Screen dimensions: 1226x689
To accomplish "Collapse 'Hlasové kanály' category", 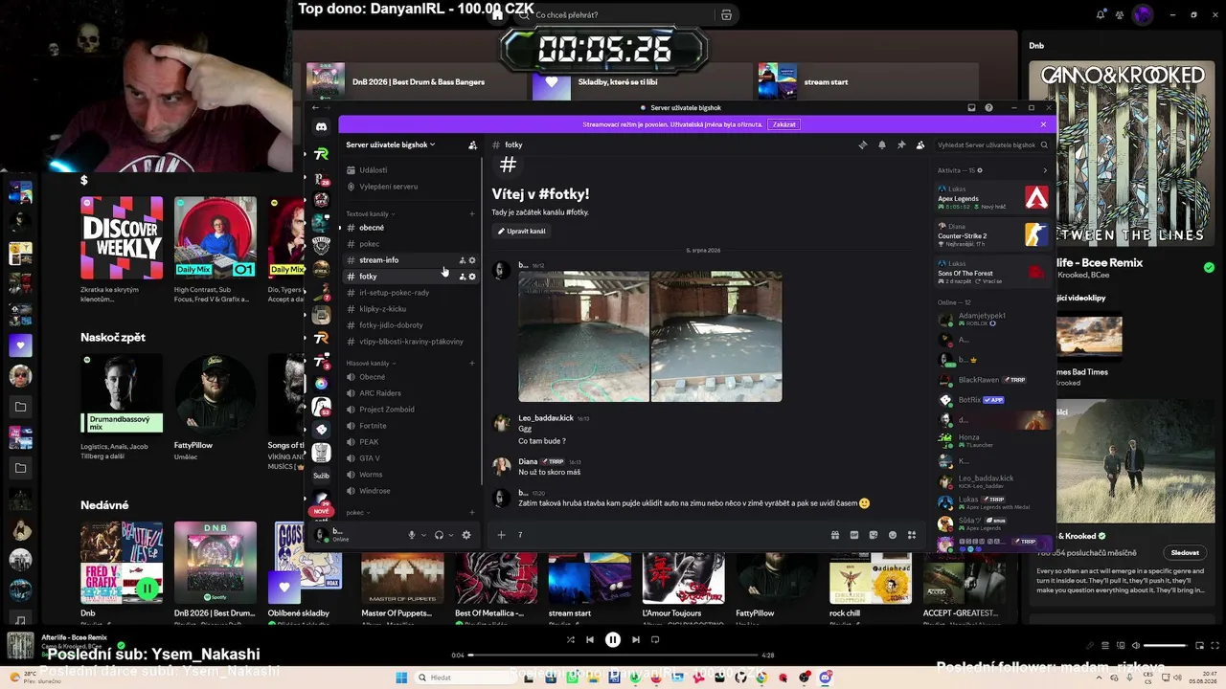I will tap(371, 364).
